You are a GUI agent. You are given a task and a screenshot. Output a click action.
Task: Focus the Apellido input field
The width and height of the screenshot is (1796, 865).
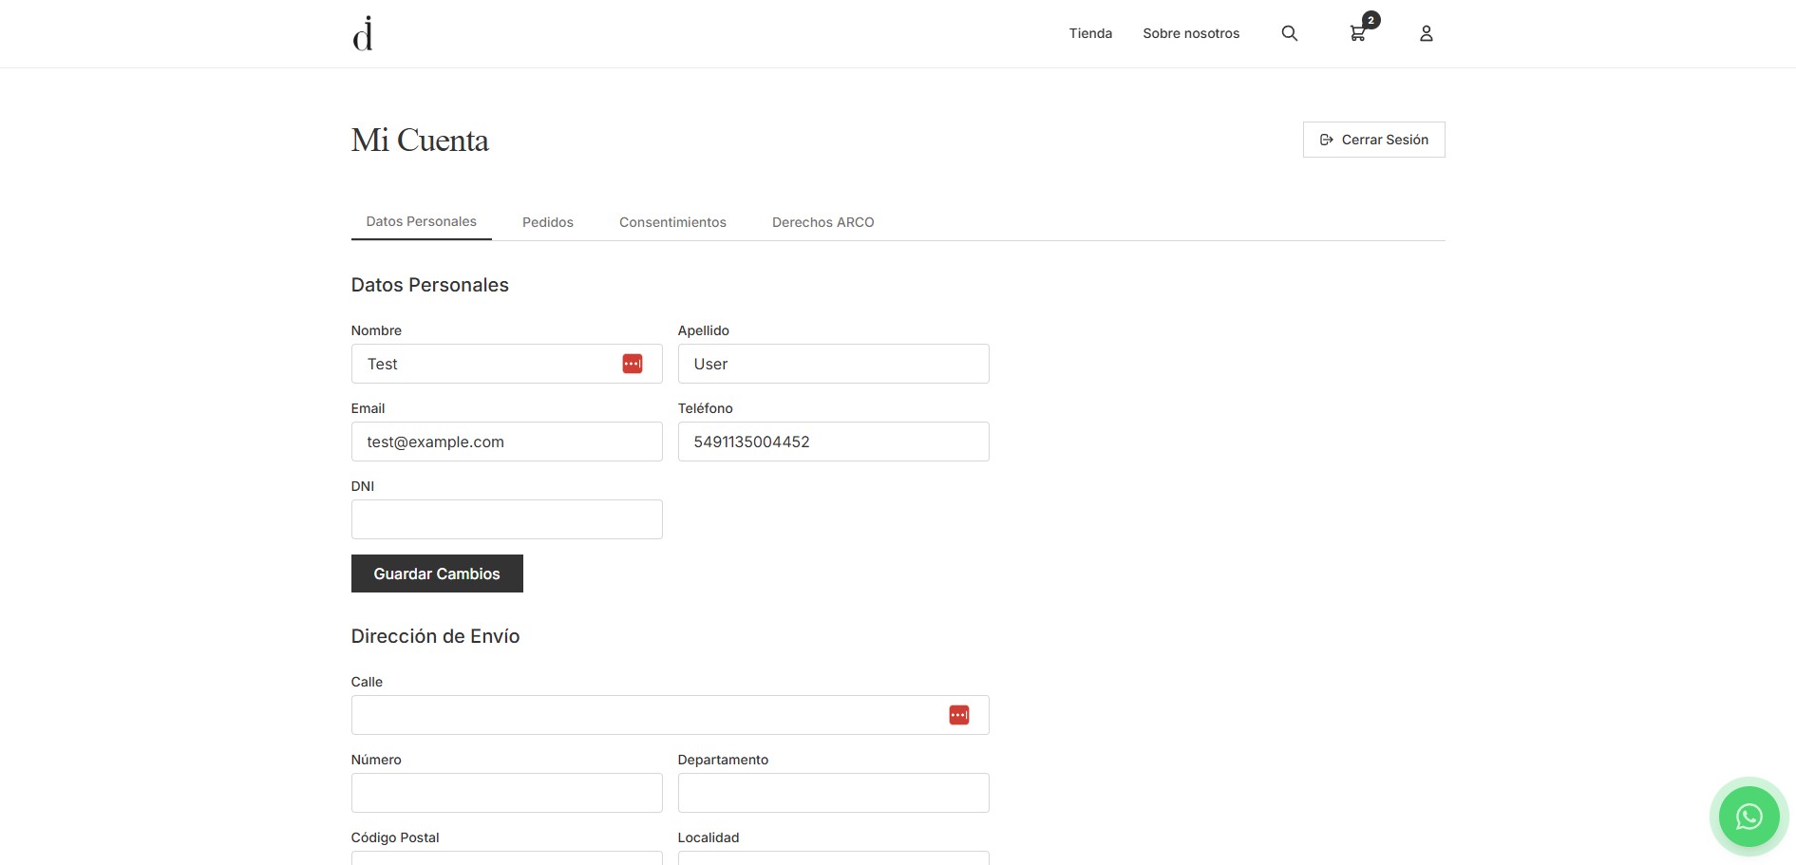tap(833, 364)
